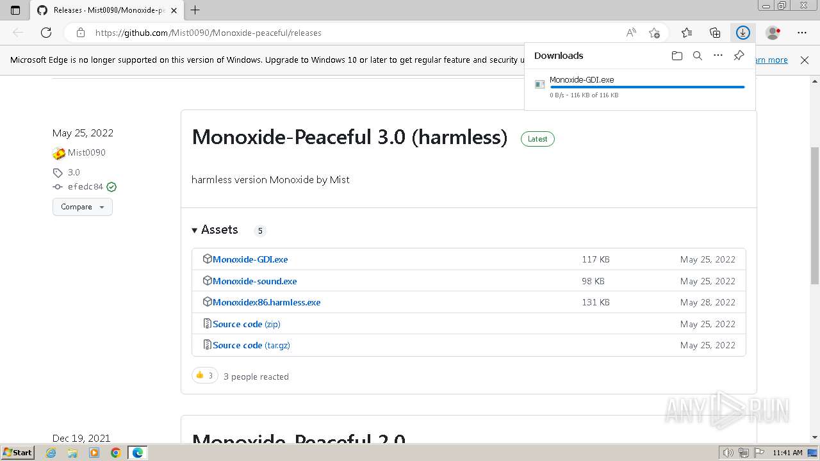Screen dimensions: 820x461
Task: Click package icon beside Monoxide-sound.exe
Action: tap(207, 280)
